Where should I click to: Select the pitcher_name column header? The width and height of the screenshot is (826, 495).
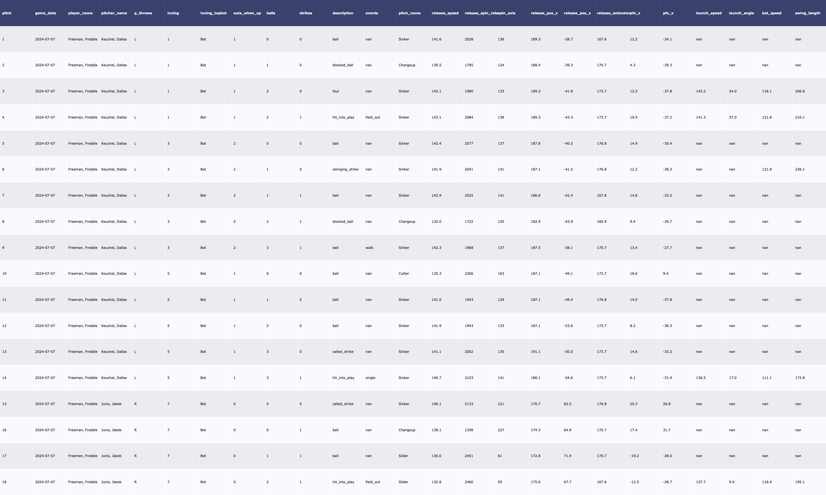pyautogui.click(x=114, y=13)
